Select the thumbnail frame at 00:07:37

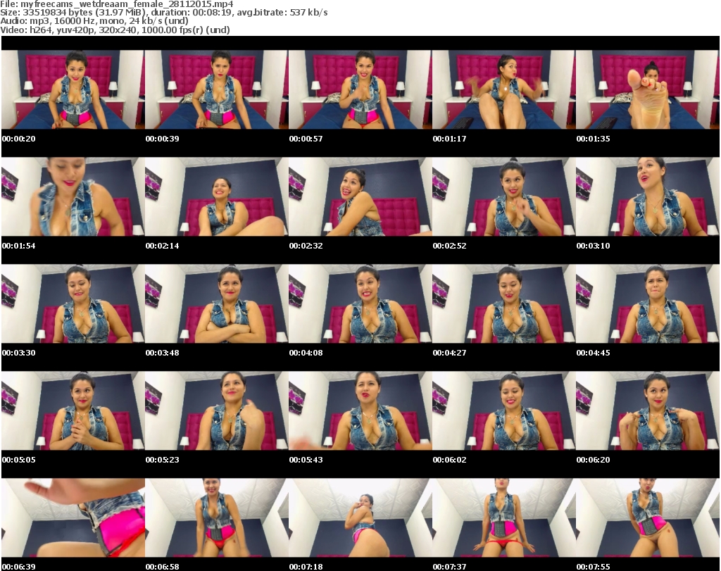click(x=504, y=517)
